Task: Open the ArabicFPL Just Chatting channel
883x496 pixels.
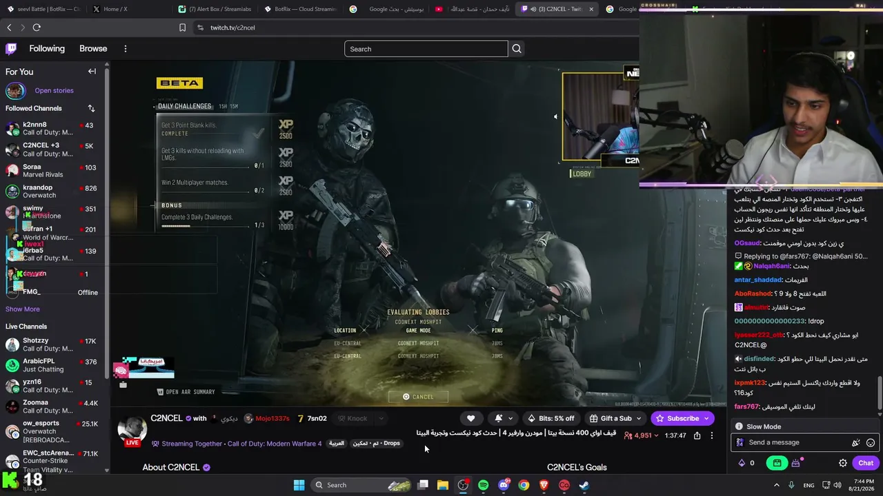Action: click(x=52, y=365)
